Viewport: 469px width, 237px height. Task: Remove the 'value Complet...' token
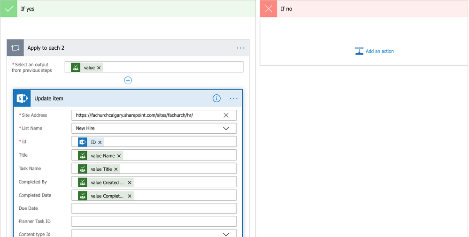point(130,196)
